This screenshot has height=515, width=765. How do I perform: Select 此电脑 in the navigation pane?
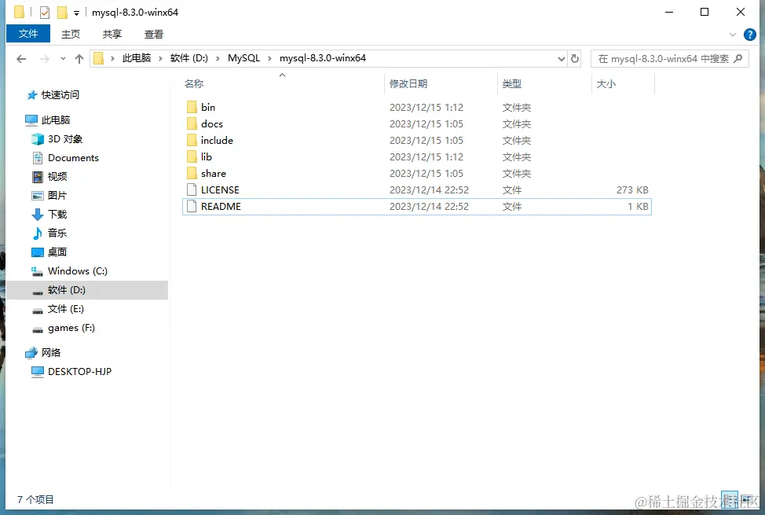pos(56,120)
